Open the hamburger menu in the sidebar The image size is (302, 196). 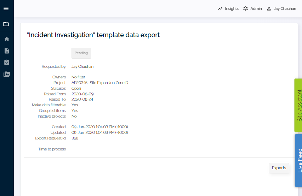click(x=6, y=8)
